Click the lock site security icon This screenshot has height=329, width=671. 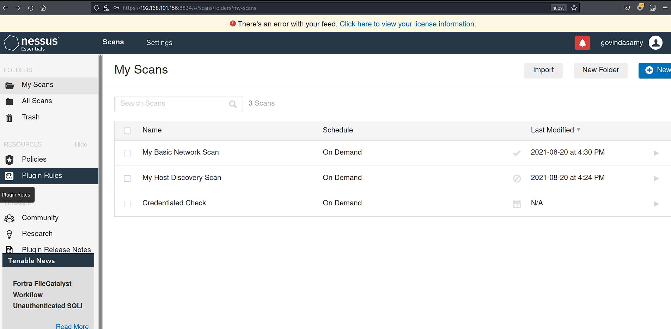pos(106,8)
